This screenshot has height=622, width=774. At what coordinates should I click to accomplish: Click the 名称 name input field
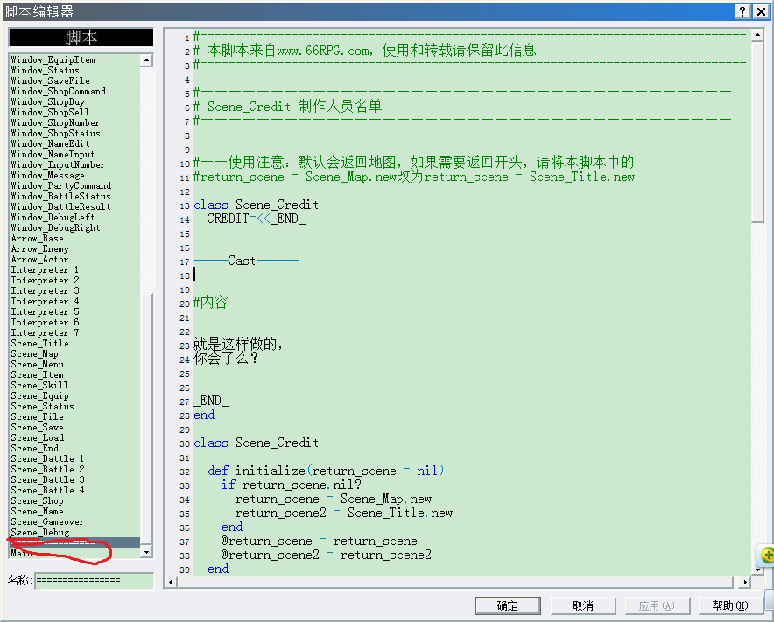(x=95, y=581)
